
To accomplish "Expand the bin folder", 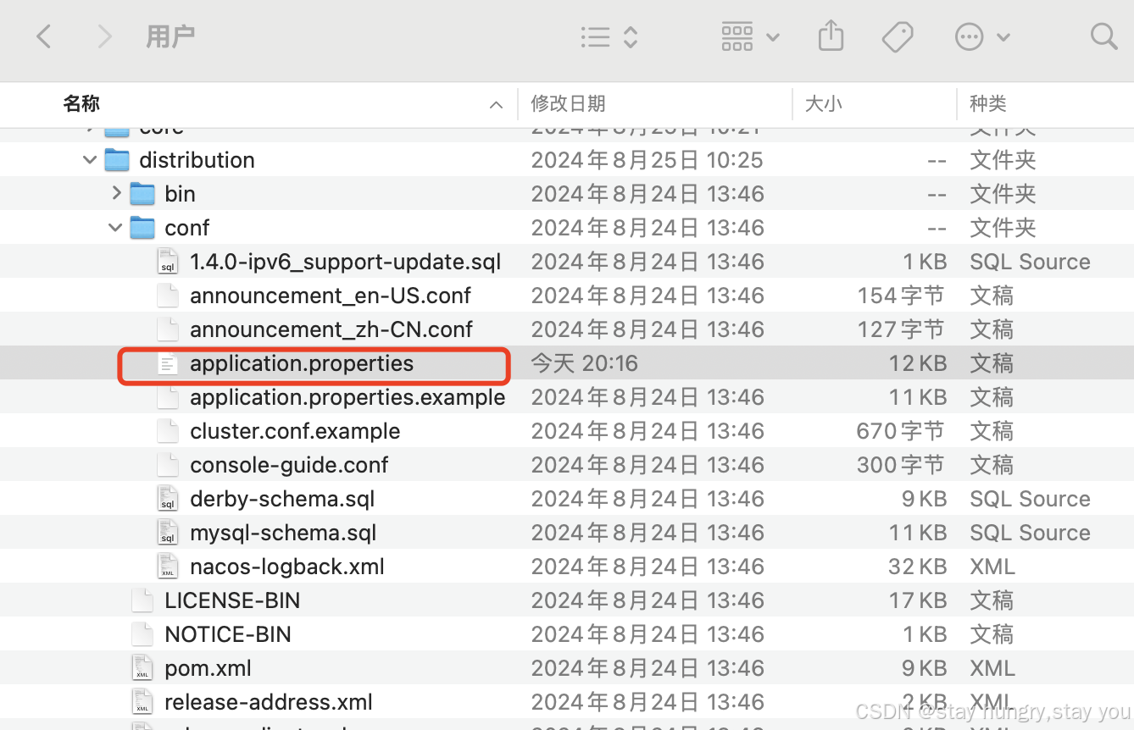I will tap(116, 194).
